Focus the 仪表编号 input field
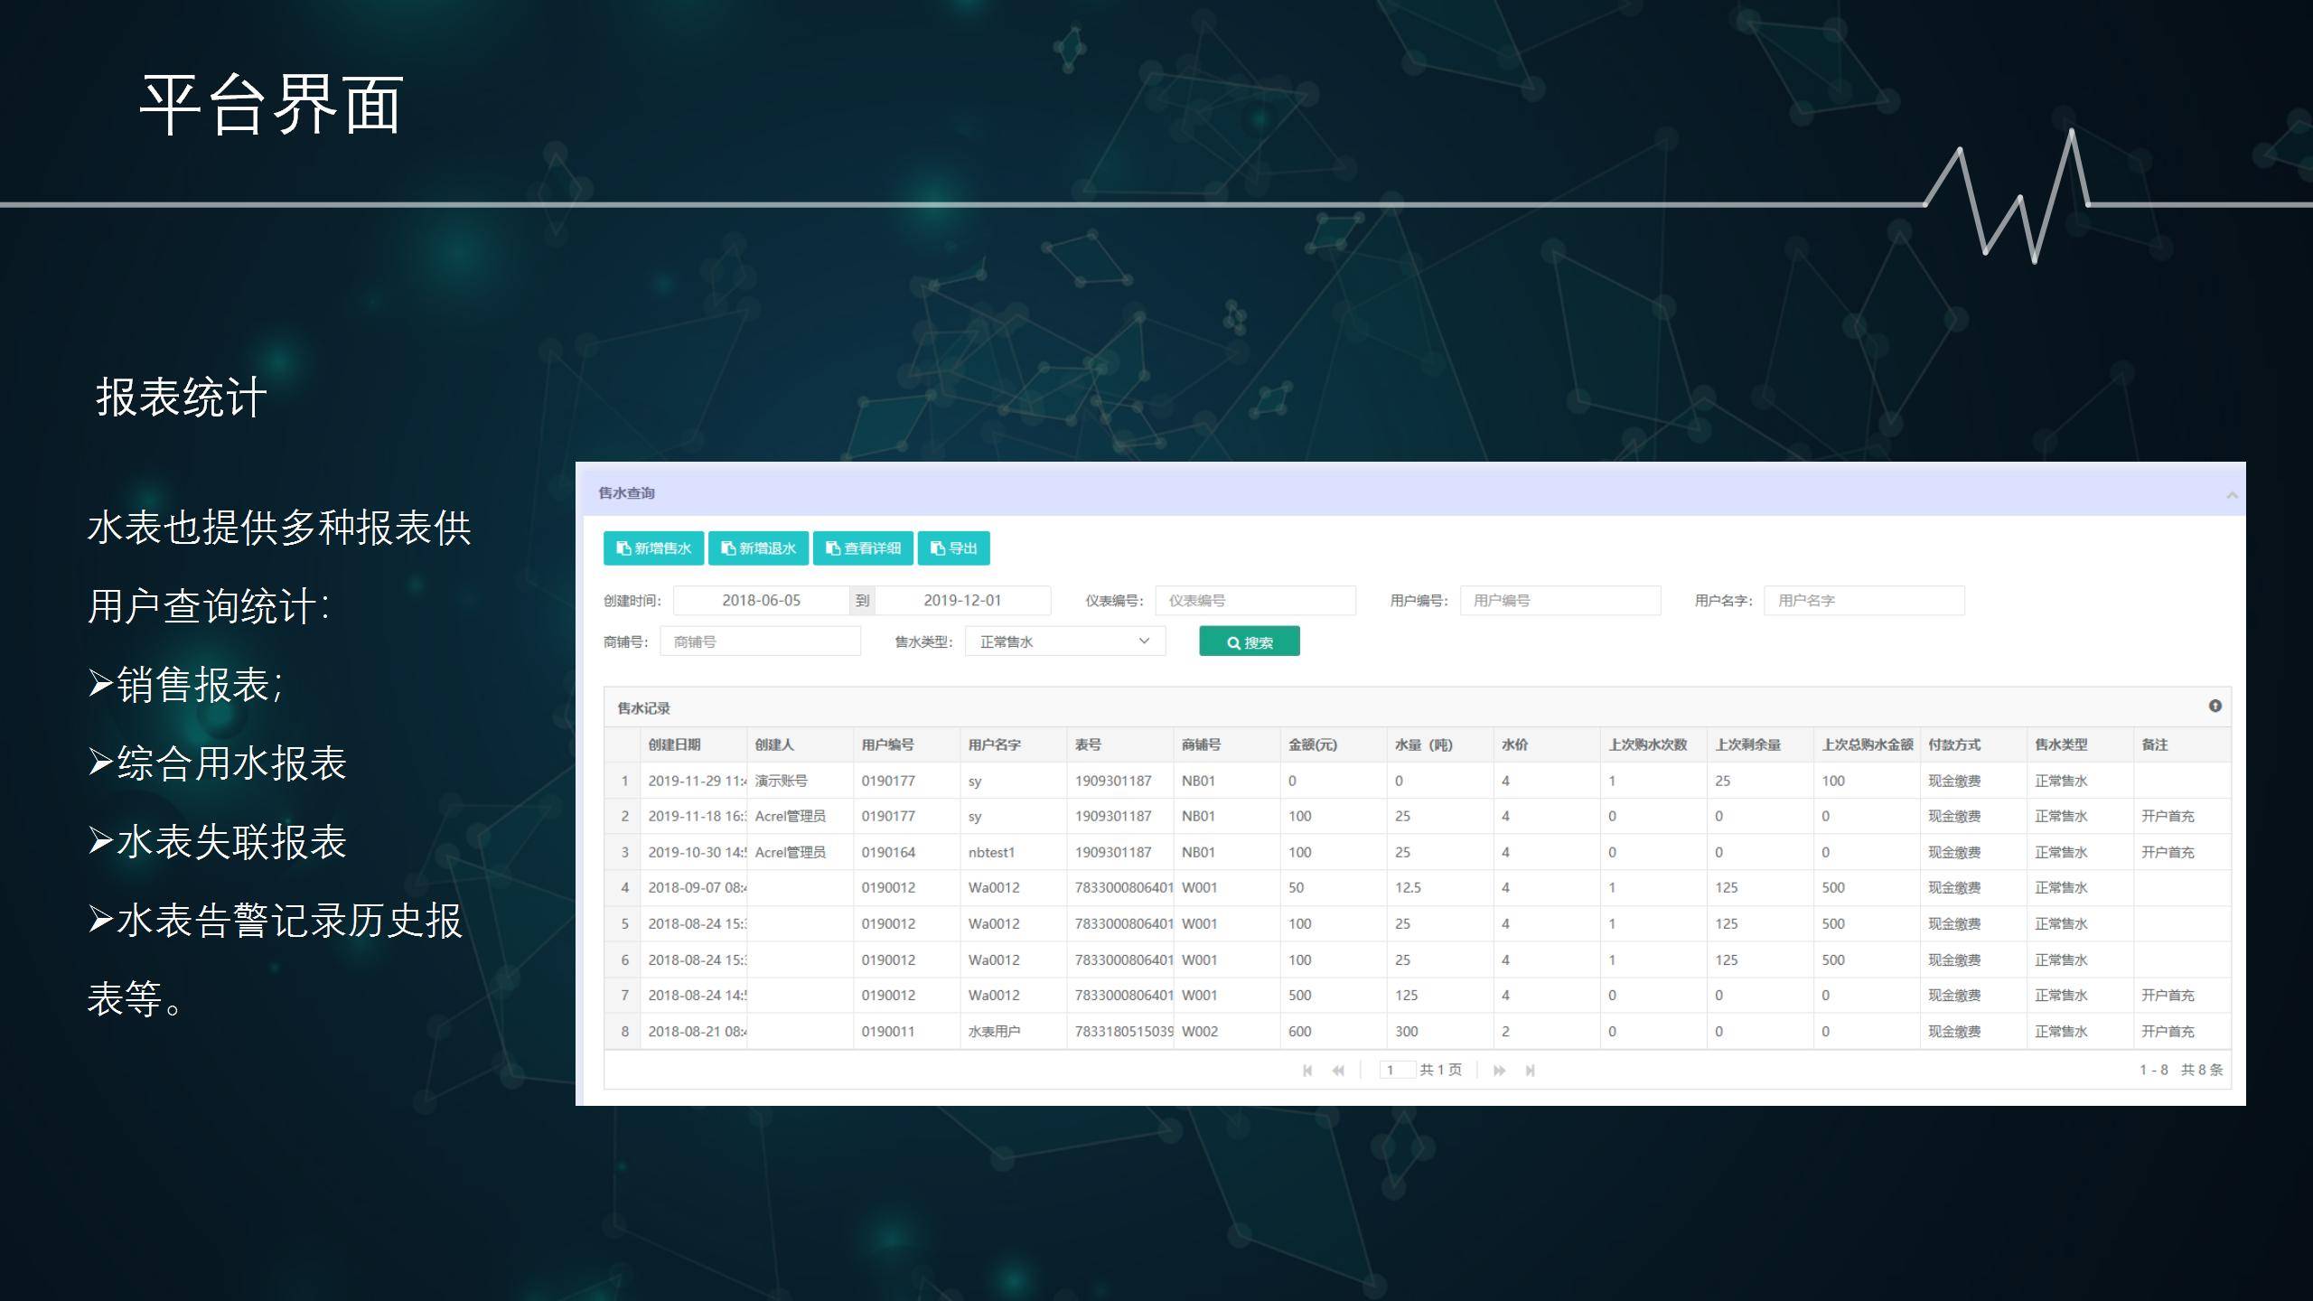Viewport: 2313px width, 1301px height. coord(1255,601)
